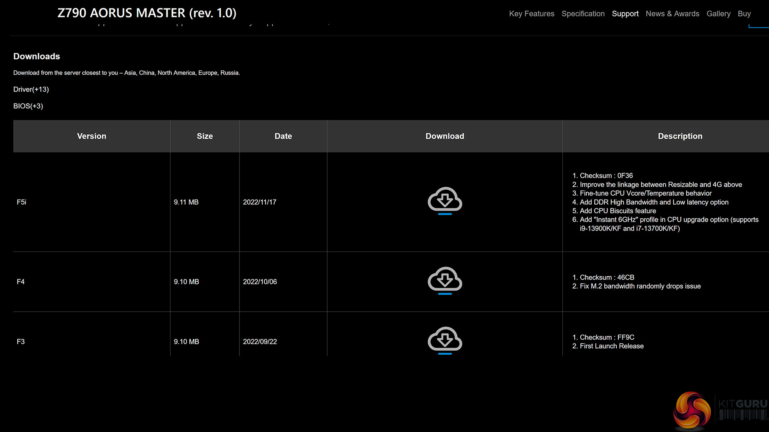Download the F3 BIOS release
Screen dimensions: 769x432
click(x=445, y=340)
